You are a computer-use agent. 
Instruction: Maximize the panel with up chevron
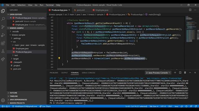click(x=190, y=73)
